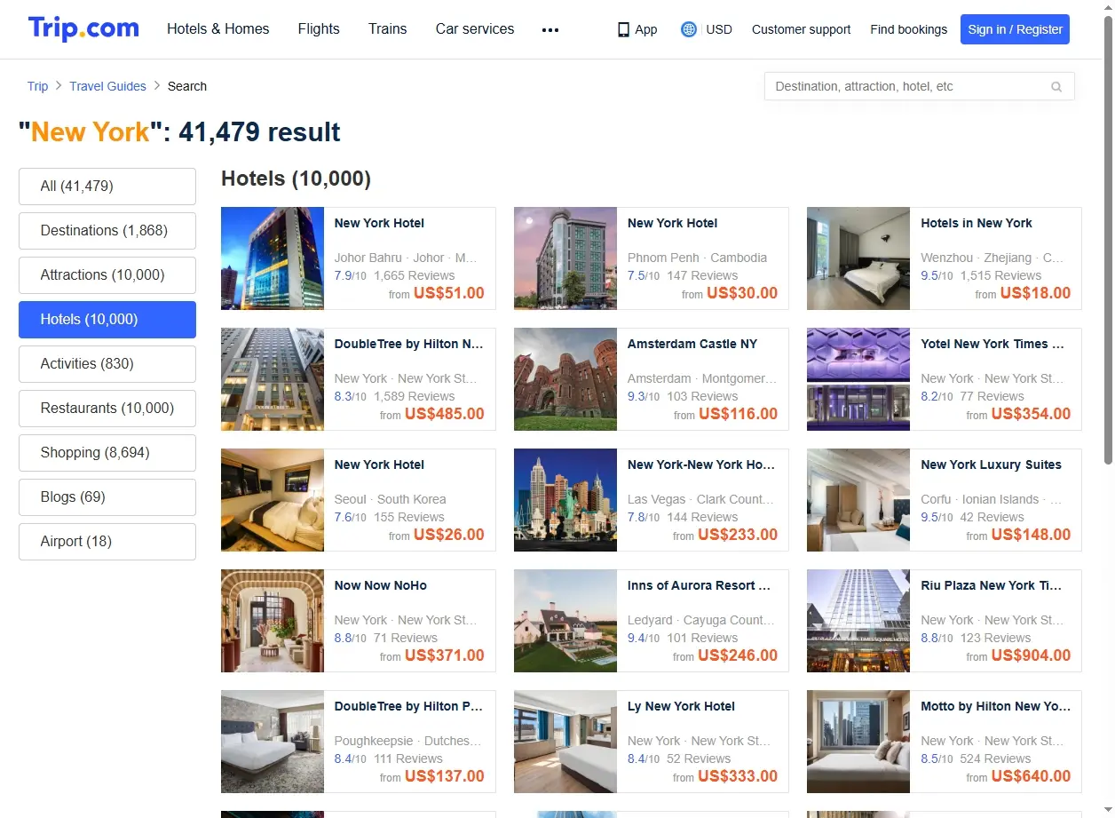Select Blogs (69) filter
This screenshot has width=1115, height=818.
coord(107,497)
